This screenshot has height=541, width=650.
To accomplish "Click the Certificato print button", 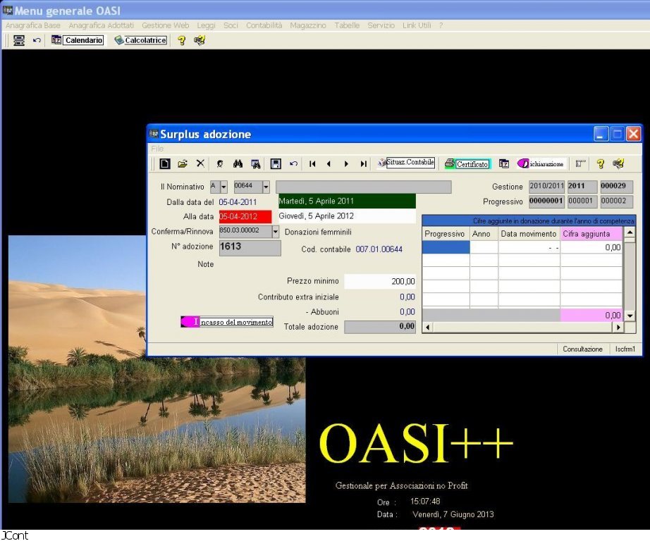I will (467, 163).
